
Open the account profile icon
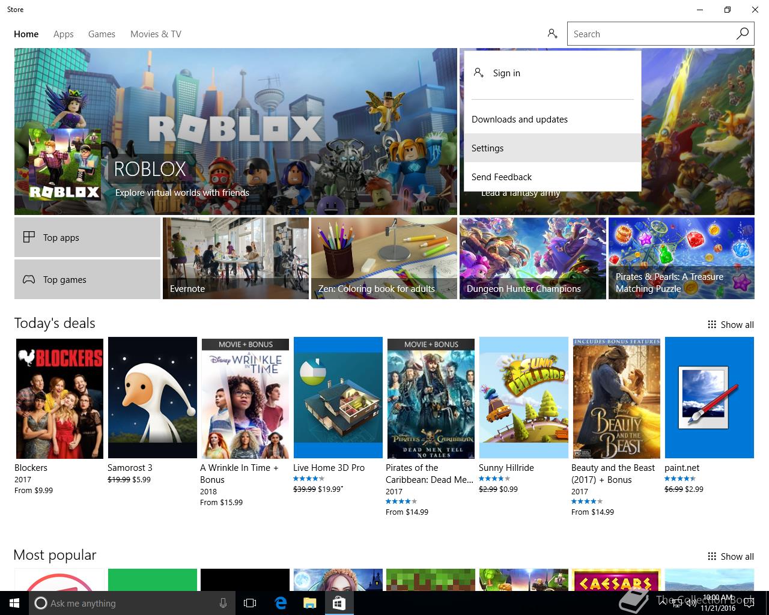(553, 34)
